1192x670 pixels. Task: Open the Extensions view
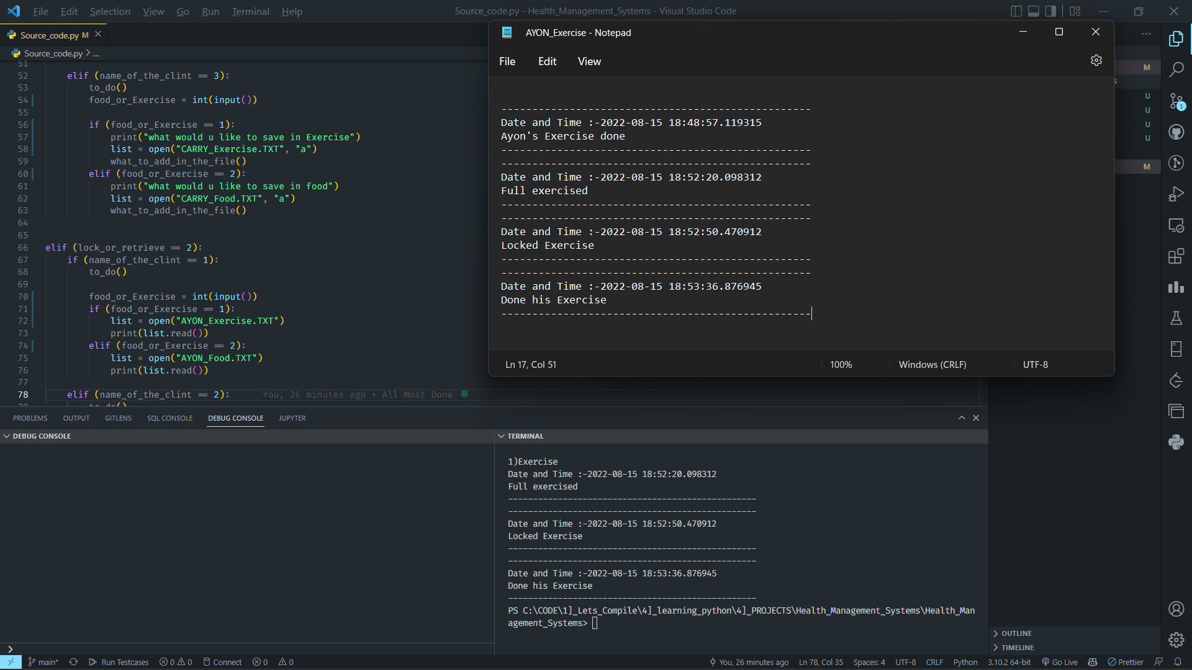click(1176, 256)
